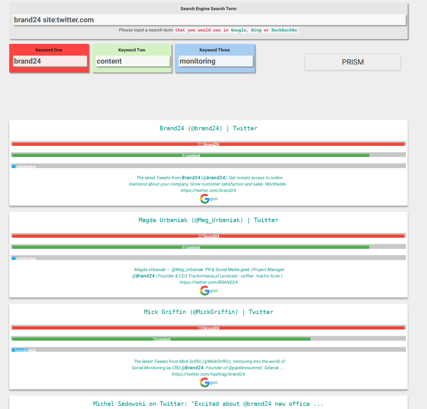The width and height of the screenshot is (427, 409).
Task: Open the Mick Griffin (@MickGriffin) | Twitter title
Action: point(208,312)
